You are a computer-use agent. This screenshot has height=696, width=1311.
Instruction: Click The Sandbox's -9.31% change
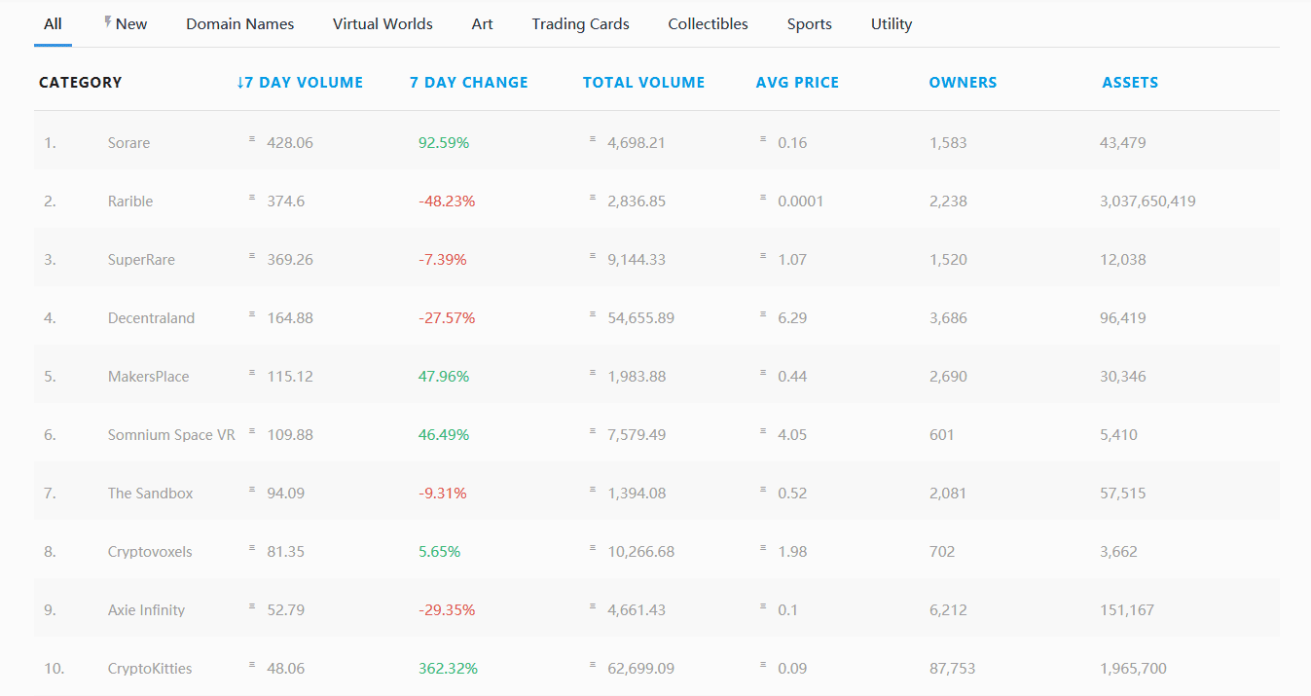(443, 493)
